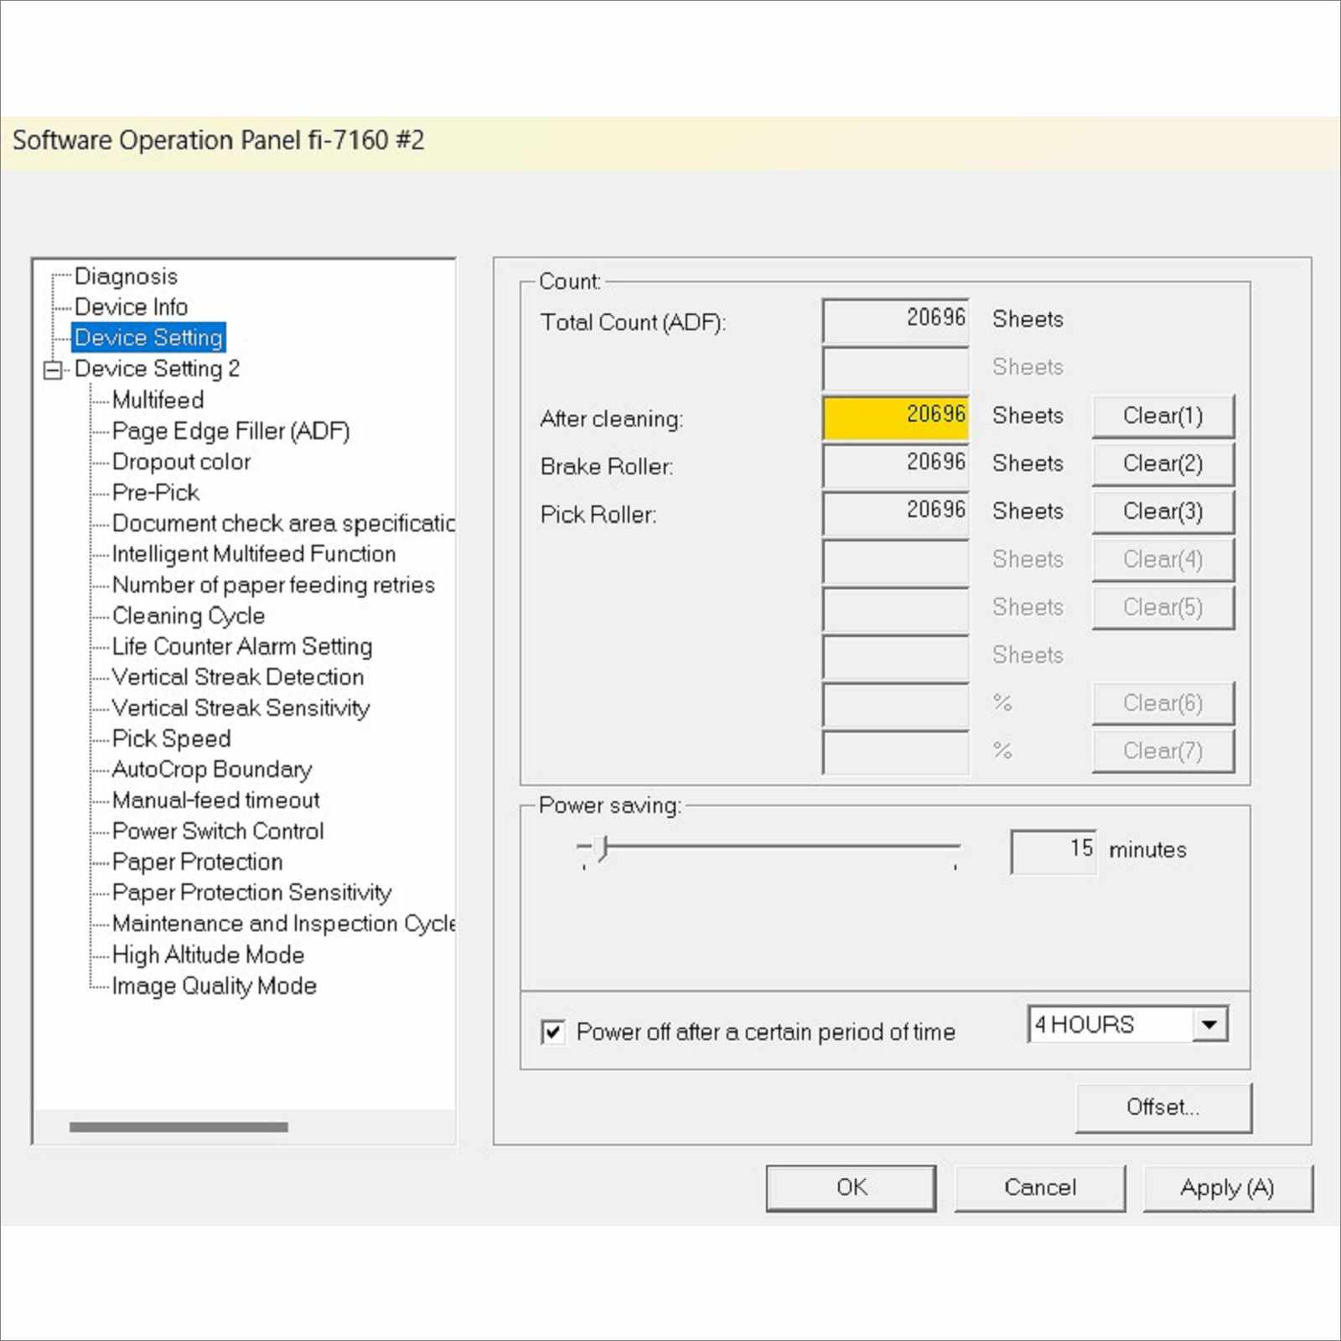Select High Altitude Mode
Viewport: 1341px width, 1341px height.
pyautogui.click(x=208, y=955)
